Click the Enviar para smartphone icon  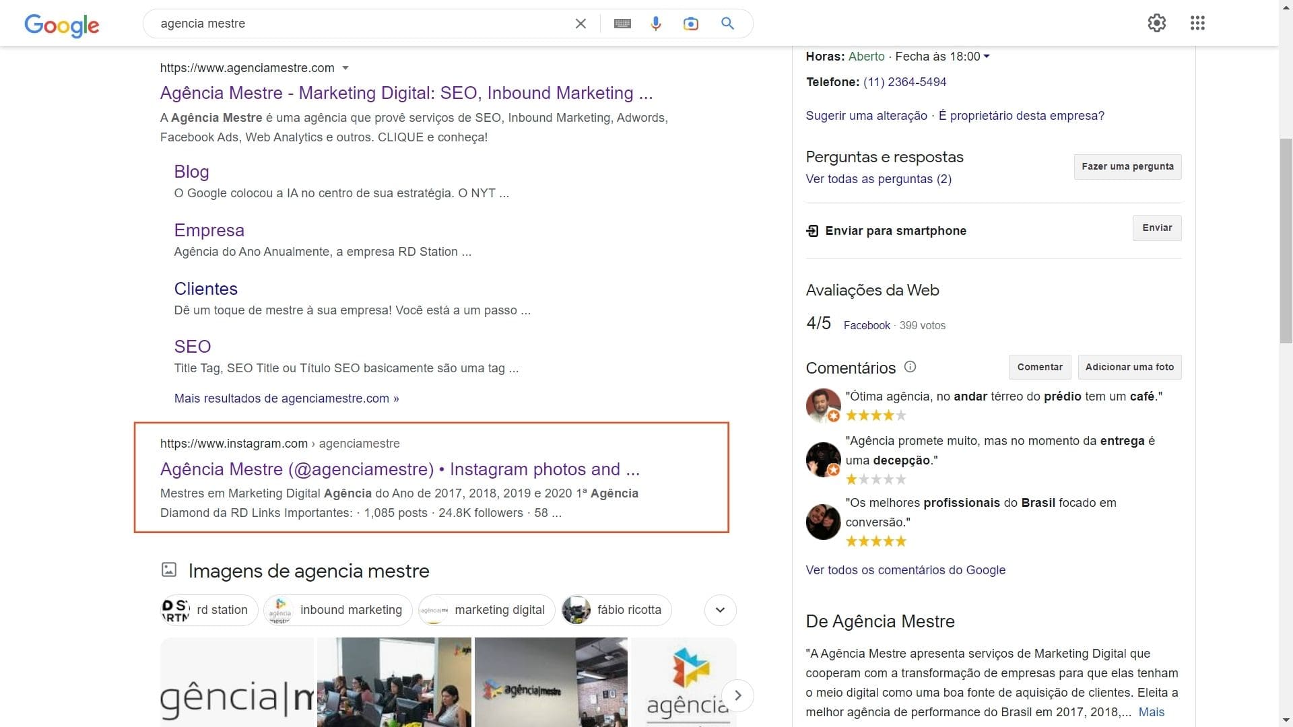point(812,230)
